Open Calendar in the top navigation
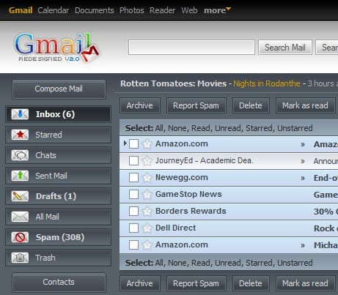 click(x=54, y=10)
